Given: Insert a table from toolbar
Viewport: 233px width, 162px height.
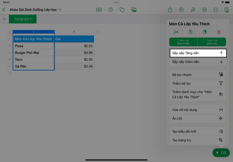Looking at the screenshot, I should (99, 10).
